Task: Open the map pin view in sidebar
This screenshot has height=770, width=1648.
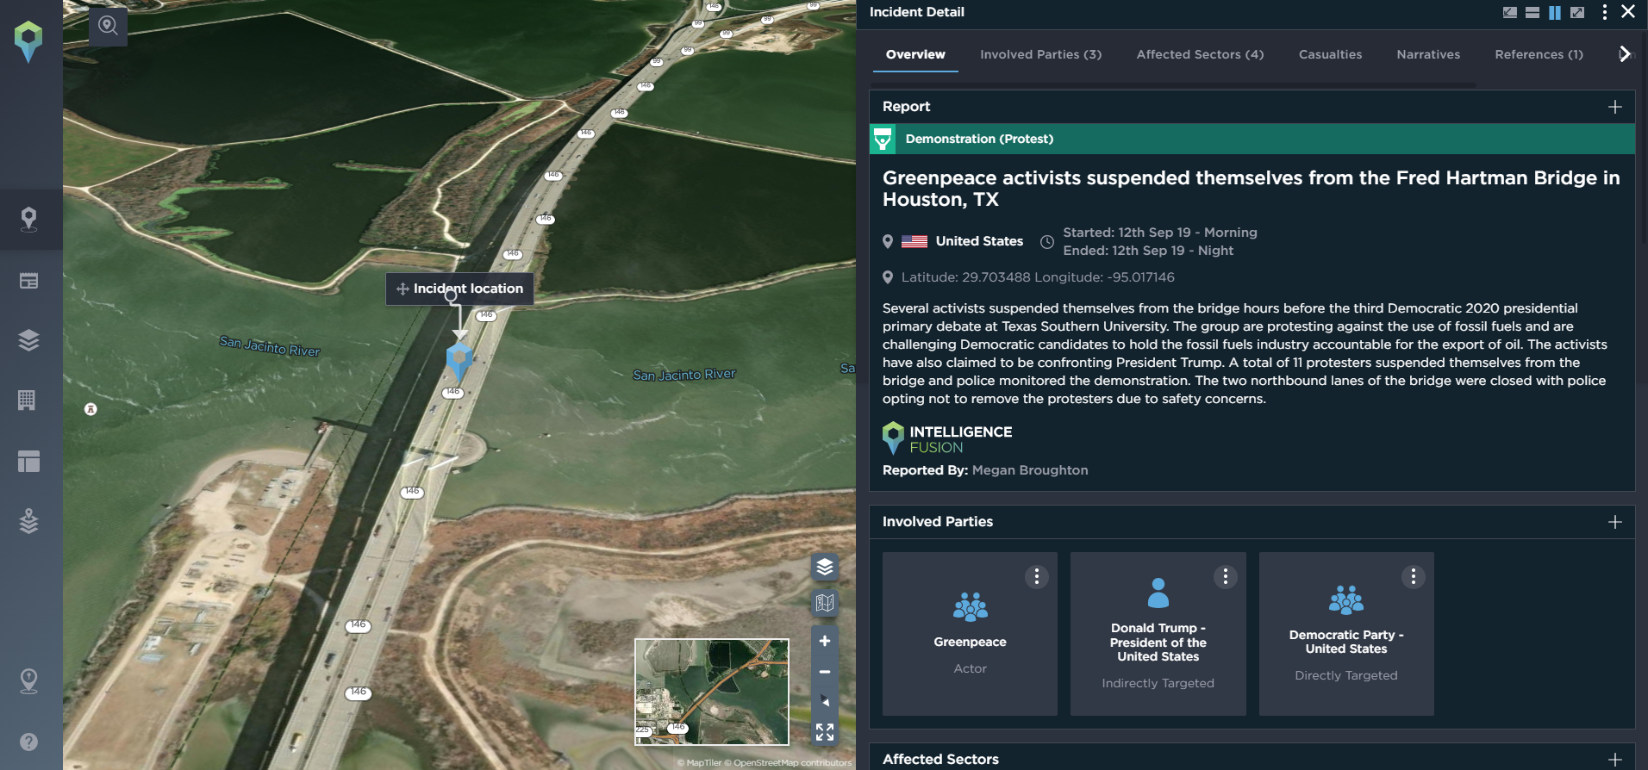Action: click(x=28, y=220)
